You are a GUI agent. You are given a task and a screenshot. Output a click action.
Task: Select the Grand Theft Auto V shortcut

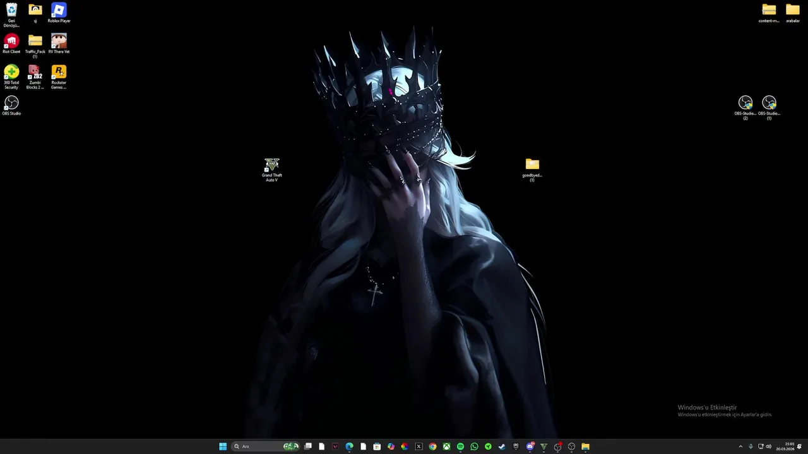[x=272, y=170]
